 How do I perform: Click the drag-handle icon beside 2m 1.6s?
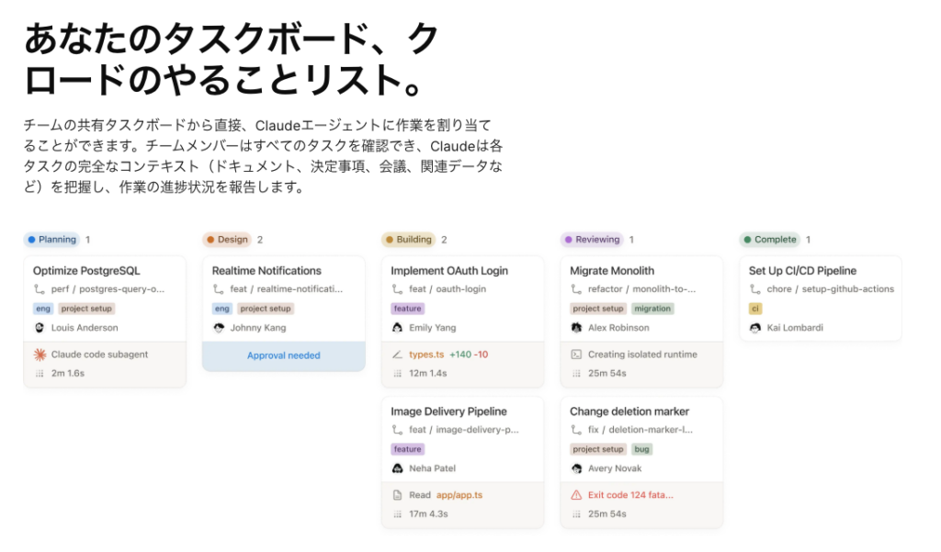pos(40,374)
